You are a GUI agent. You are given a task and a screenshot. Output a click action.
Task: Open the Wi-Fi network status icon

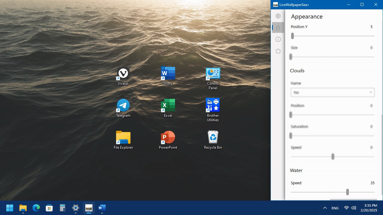(x=346, y=208)
